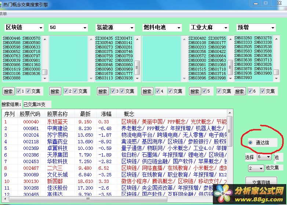Select stock row 天原集团

pyautogui.click(x=115, y=155)
